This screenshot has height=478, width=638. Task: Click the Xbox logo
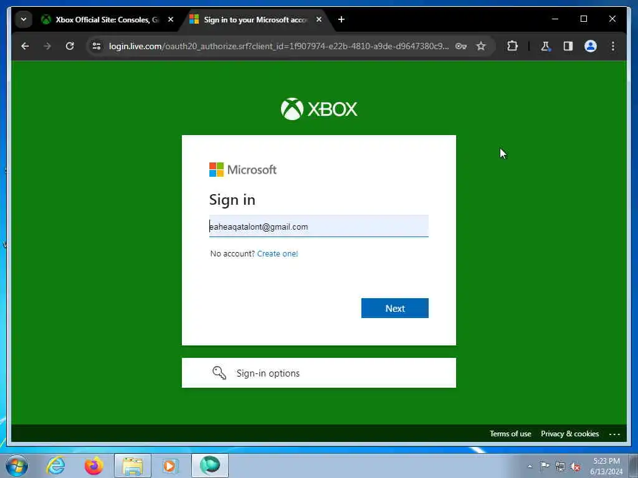coord(319,109)
